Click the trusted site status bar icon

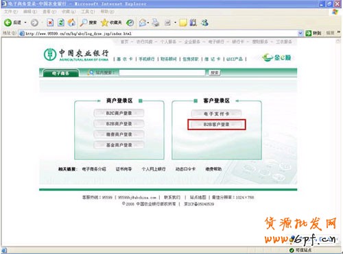[x=292, y=251]
